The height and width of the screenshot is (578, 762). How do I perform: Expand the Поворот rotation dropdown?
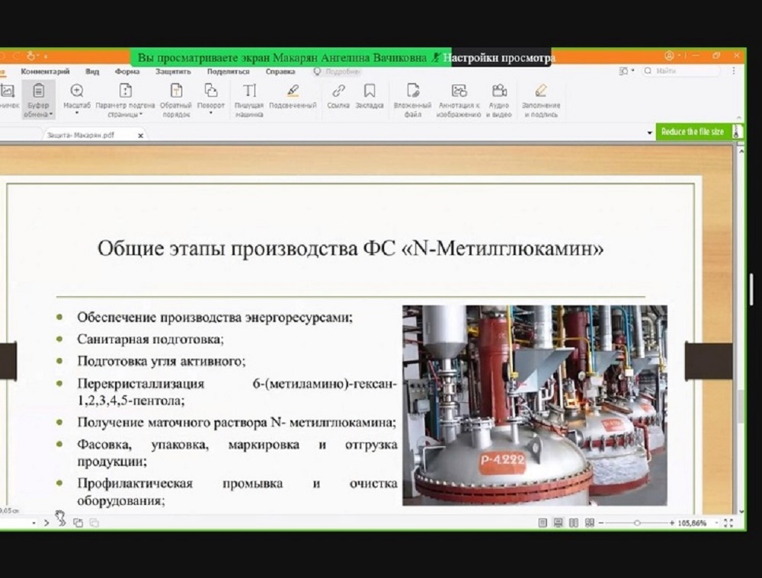210,113
